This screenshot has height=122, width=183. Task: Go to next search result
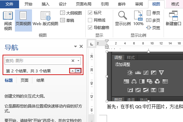(78, 71)
